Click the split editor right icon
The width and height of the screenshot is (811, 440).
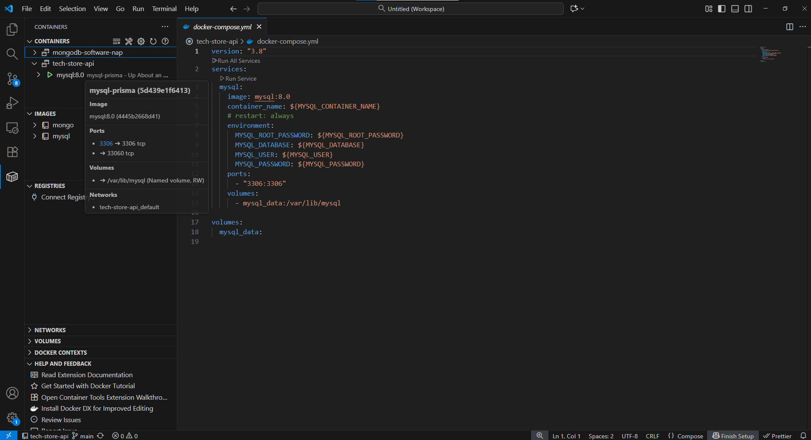[789, 27]
